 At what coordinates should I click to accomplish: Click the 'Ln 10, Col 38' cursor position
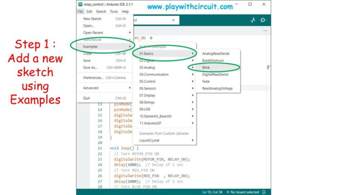[x=212, y=192]
